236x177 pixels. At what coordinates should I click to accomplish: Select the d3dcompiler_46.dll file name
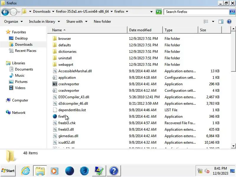coord(73,104)
